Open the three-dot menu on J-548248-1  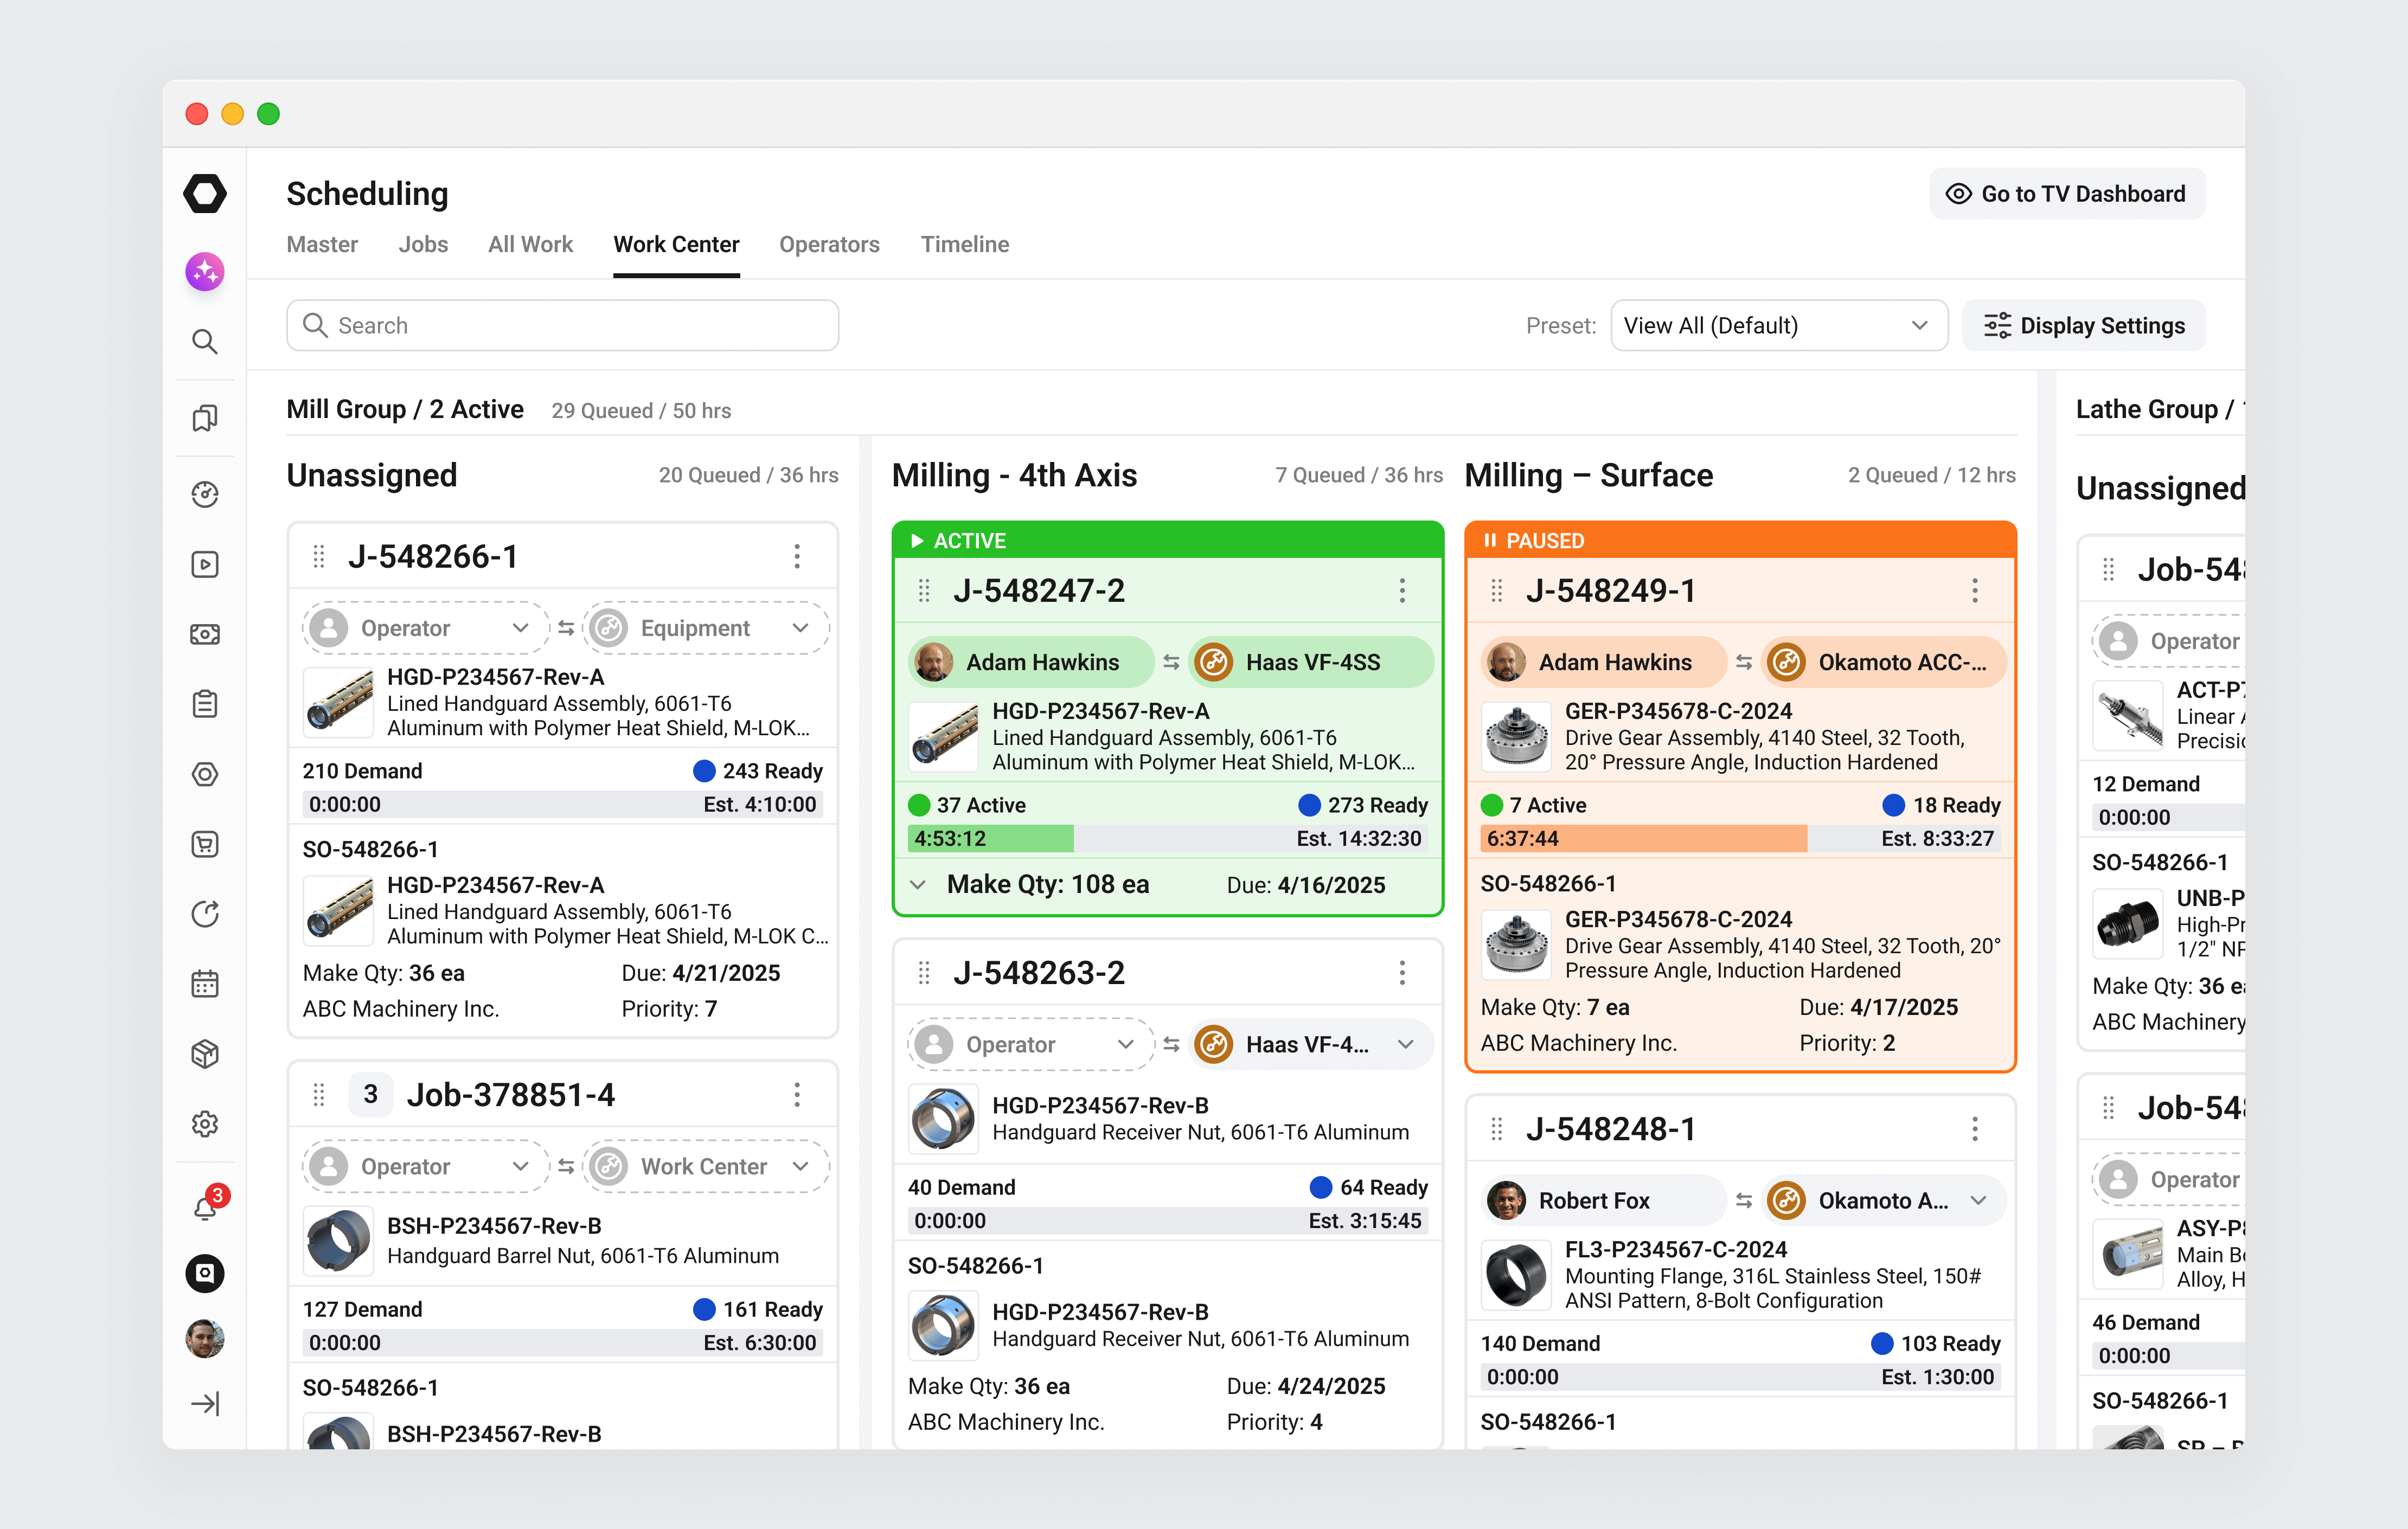click(1975, 1129)
